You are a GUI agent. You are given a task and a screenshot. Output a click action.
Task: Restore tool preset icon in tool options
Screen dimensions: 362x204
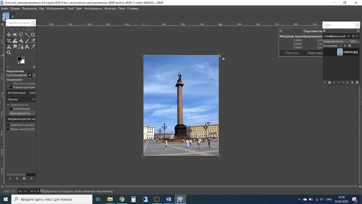tap(17, 178)
